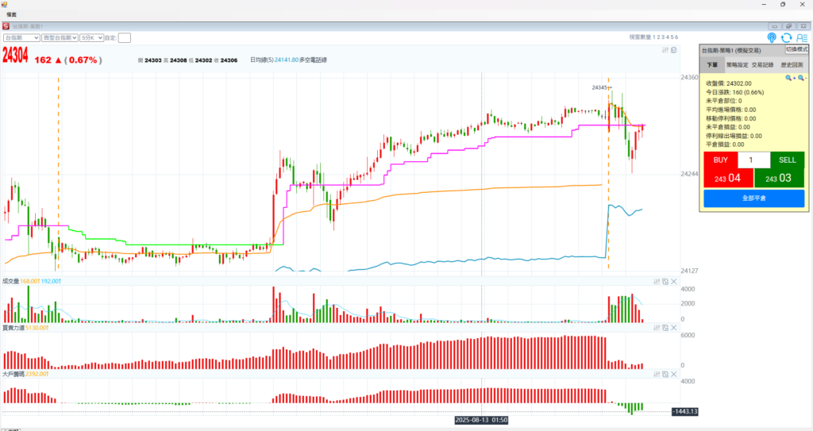Close the 買賣力道 indicator panel
This screenshot has width=813, height=431.
point(674,328)
